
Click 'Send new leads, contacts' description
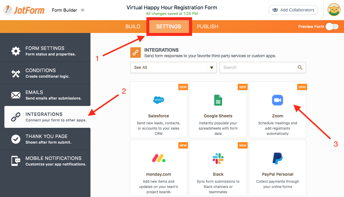coord(159,128)
